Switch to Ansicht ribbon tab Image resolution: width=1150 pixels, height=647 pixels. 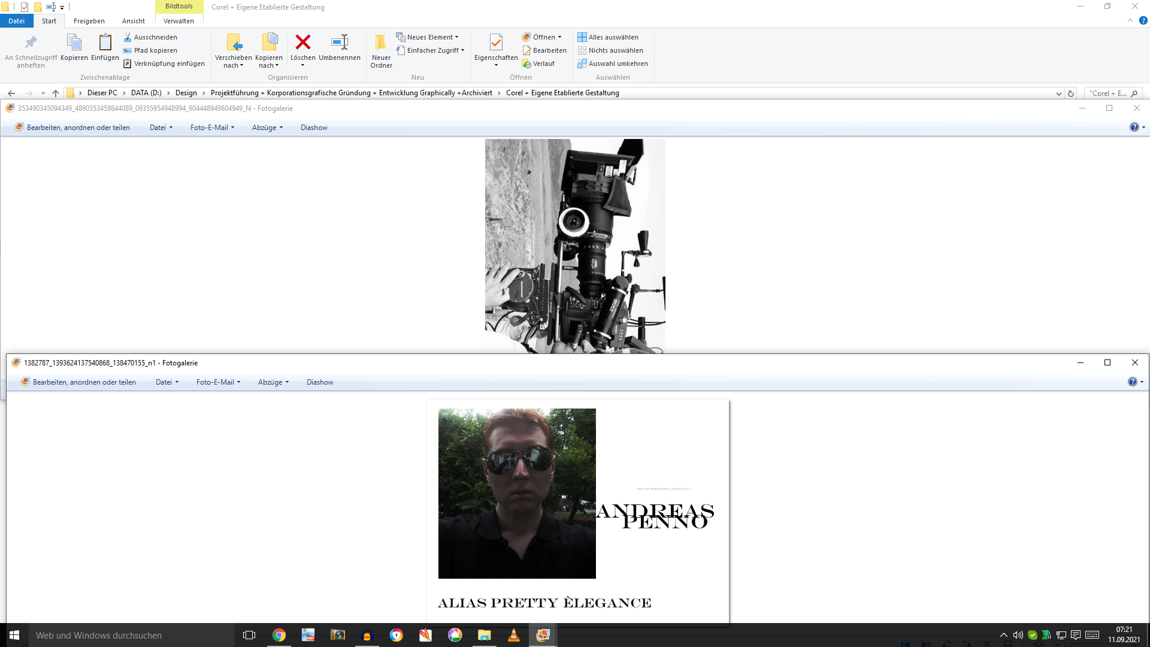coord(134,21)
